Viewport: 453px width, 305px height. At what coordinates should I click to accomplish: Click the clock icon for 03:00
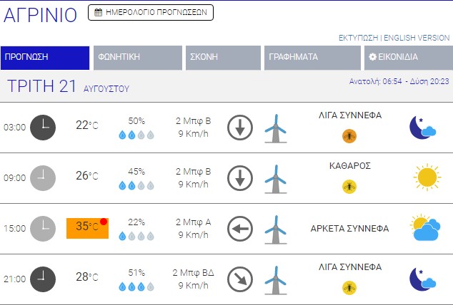pyautogui.click(x=42, y=127)
